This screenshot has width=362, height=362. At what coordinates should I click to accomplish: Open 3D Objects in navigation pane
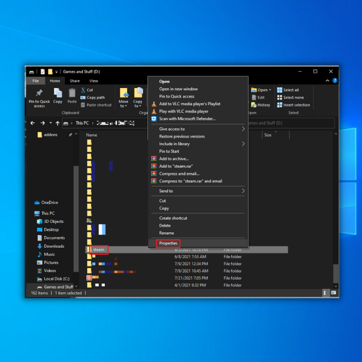pos(50,221)
